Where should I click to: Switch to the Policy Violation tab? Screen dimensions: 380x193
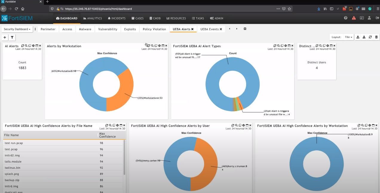tap(154, 29)
